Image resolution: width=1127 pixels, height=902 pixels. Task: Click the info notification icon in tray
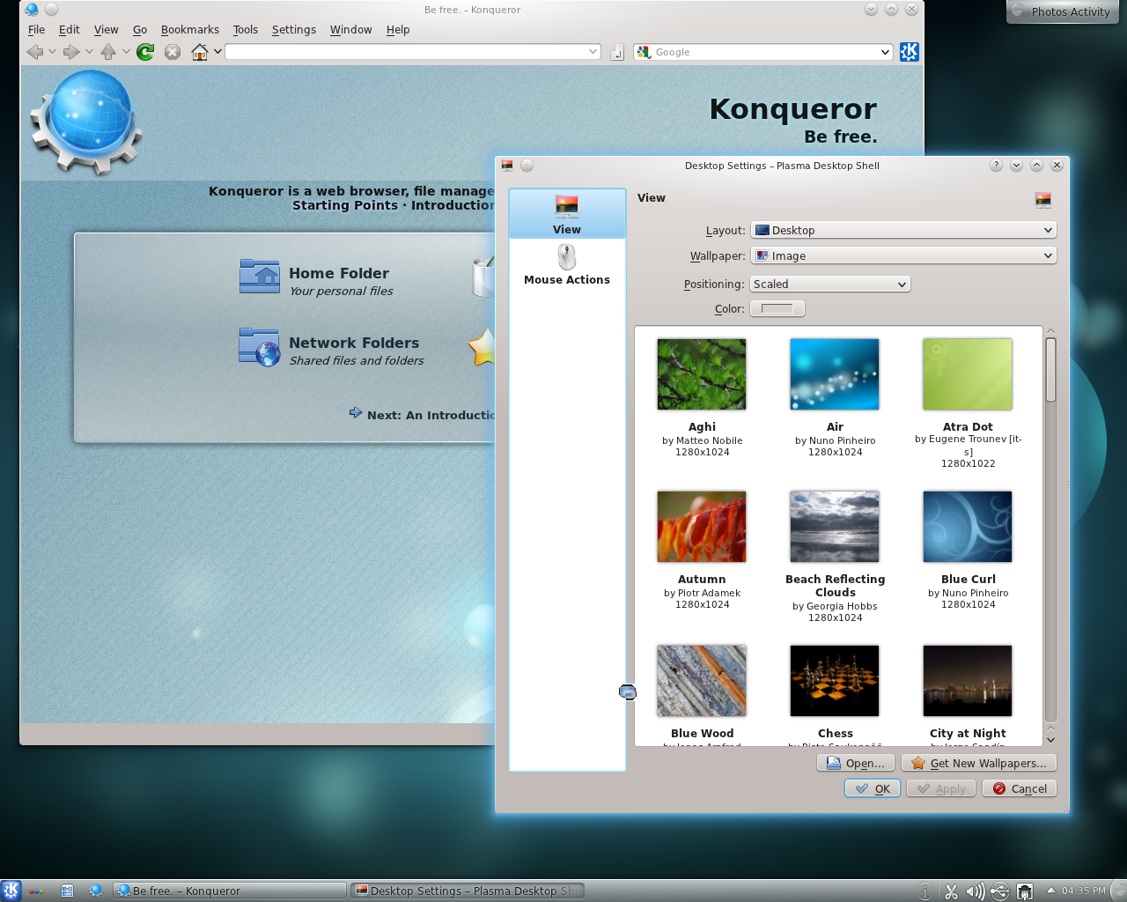(925, 891)
